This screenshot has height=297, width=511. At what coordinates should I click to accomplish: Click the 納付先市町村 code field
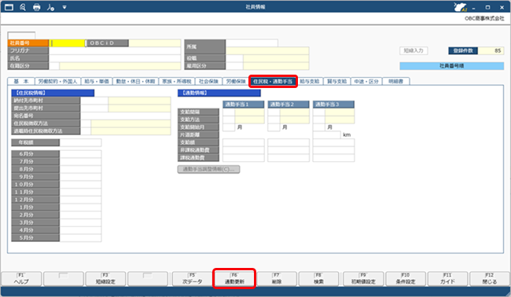[x=94, y=101]
